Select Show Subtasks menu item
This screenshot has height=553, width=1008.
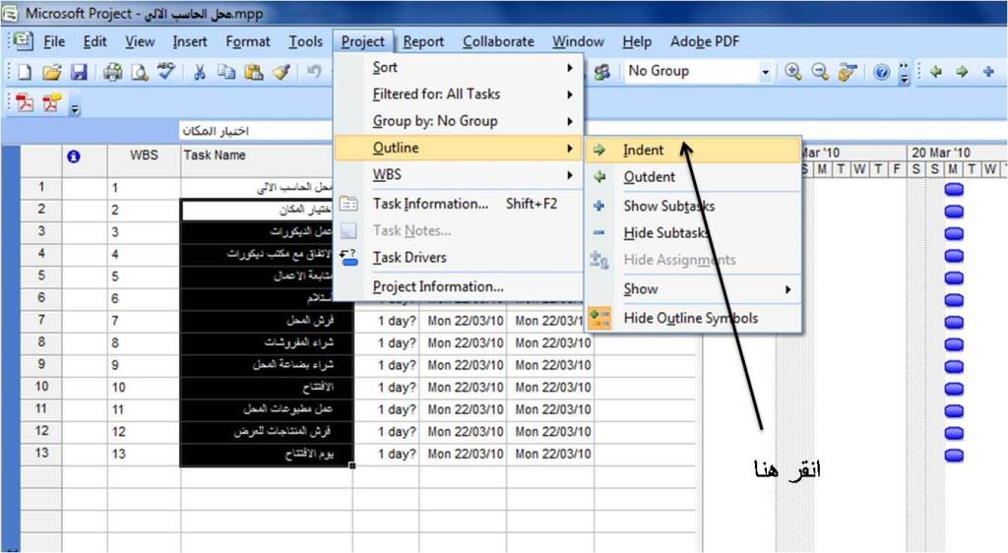693,206
